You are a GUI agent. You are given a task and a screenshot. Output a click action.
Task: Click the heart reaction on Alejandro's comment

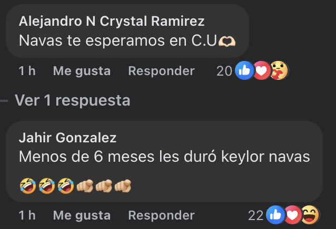[261, 70]
